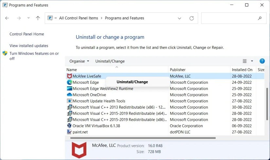Expand hidden path with the double chevron
Screen dimensions: 270x160
click(x=56, y=18)
